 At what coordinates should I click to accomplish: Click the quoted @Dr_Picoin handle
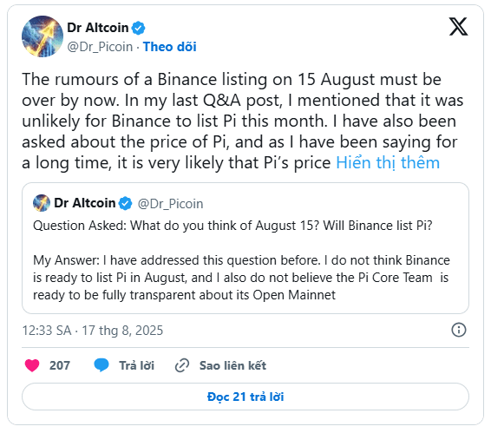pyautogui.click(x=170, y=204)
